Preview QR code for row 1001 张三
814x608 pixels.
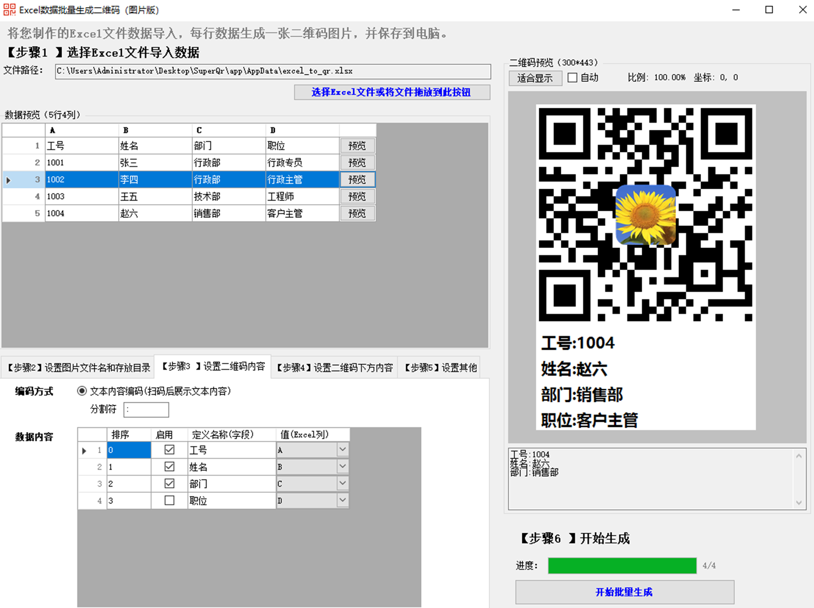click(x=357, y=163)
